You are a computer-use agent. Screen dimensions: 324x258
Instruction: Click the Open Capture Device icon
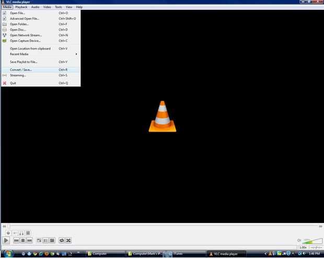coord(4,41)
